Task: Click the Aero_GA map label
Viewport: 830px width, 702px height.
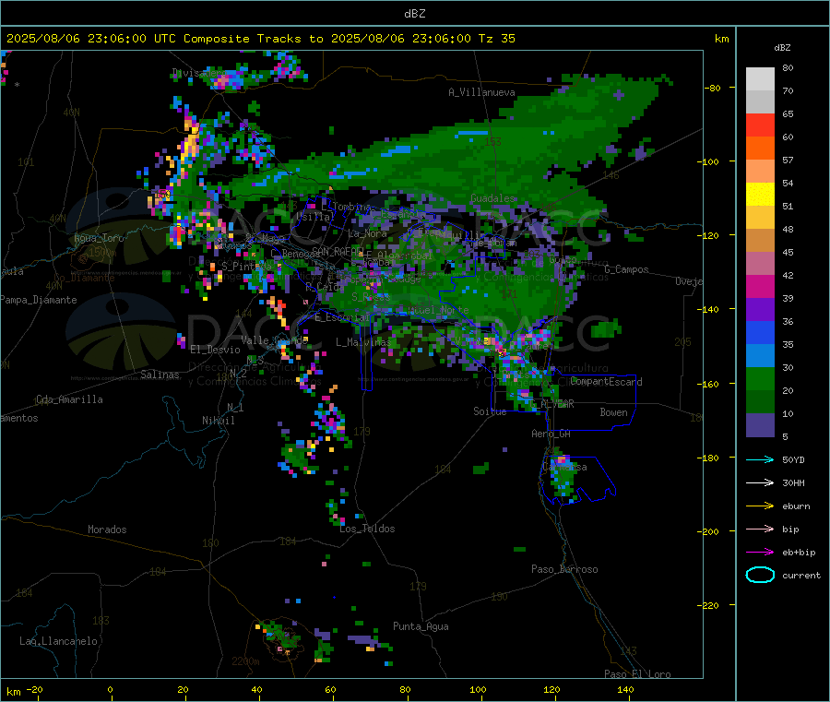Action: pyautogui.click(x=551, y=434)
